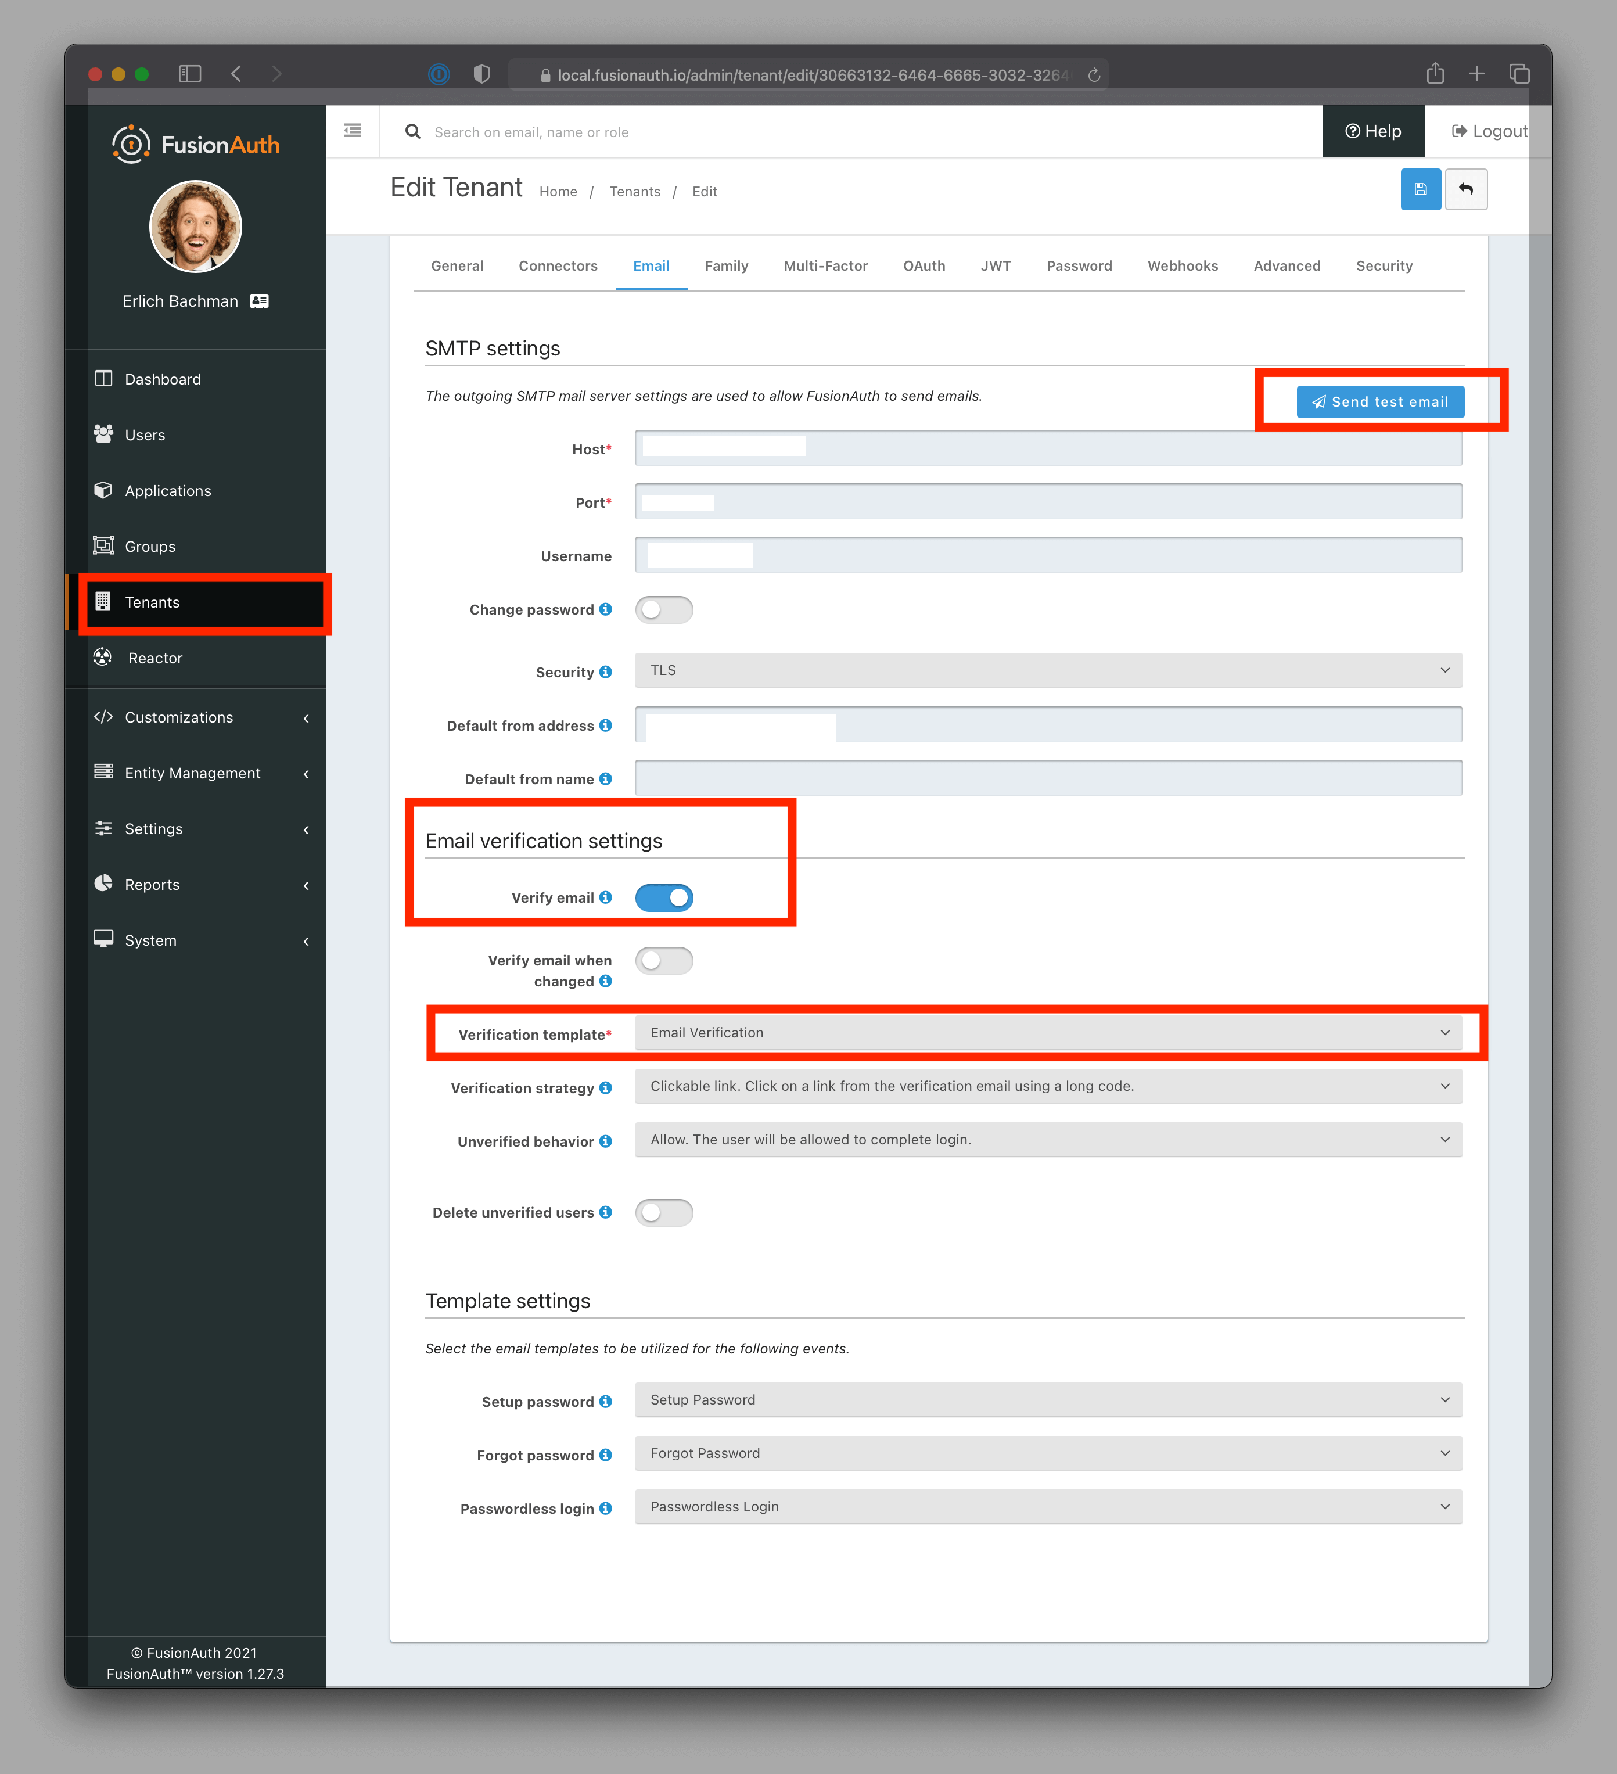Go to Users in the sidebar
This screenshot has width=1617, height=1774.
click(195, 434)
